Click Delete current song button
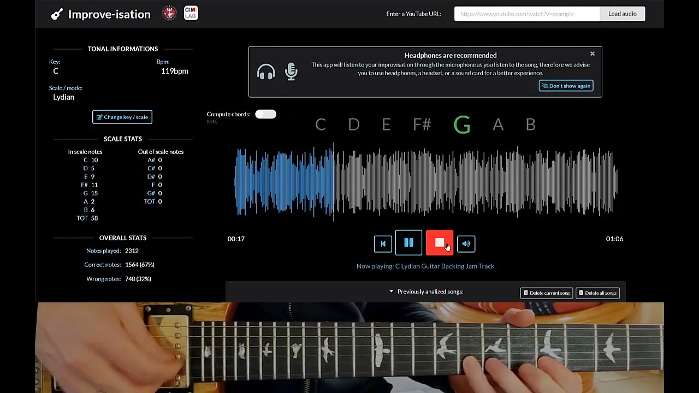Viewport: 699px width, 393px height. [546, 293]
